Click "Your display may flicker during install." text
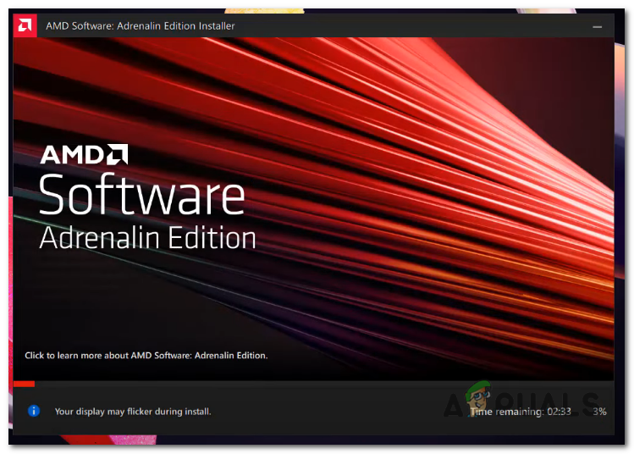This screenshot has width=634, height=454. pos(133,412)
